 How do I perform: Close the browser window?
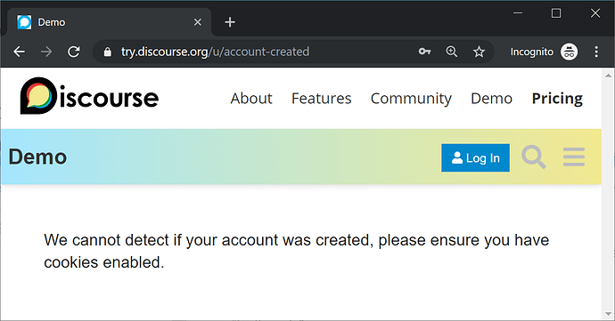[x=595, y=13]
